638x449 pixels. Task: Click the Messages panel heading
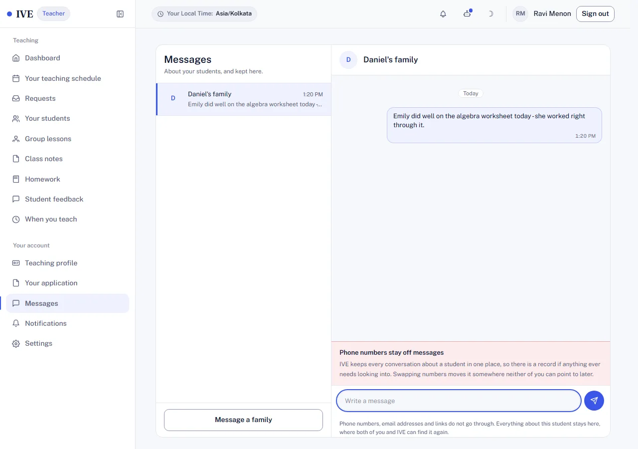tap(188, 59)
